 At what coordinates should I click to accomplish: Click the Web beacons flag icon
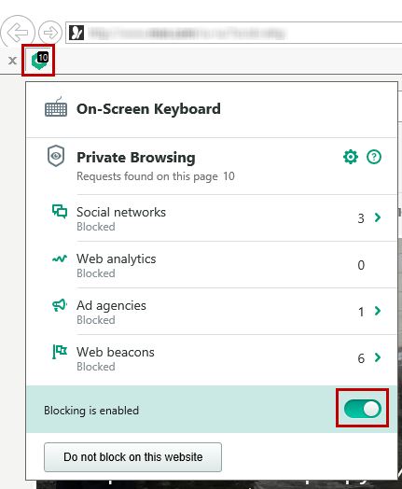(60, 352)
